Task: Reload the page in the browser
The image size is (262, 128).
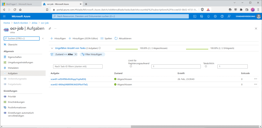Action: (15, 10)
